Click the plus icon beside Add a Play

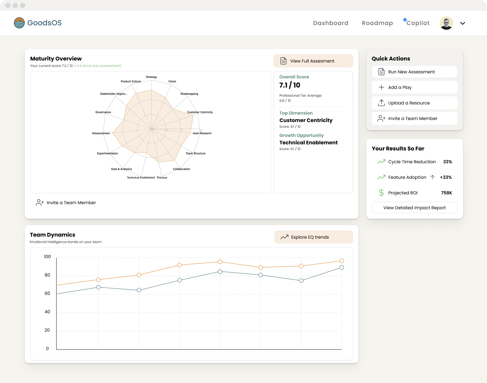click(x=381, y=87)
